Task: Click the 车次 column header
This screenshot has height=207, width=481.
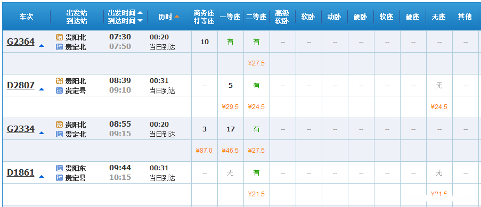Action: click(26, 17)
